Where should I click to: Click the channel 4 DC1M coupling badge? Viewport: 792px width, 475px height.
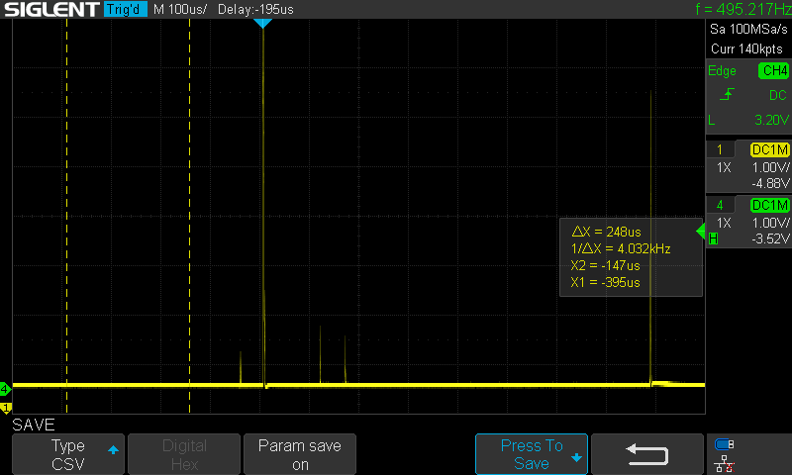tap(770, 205)
